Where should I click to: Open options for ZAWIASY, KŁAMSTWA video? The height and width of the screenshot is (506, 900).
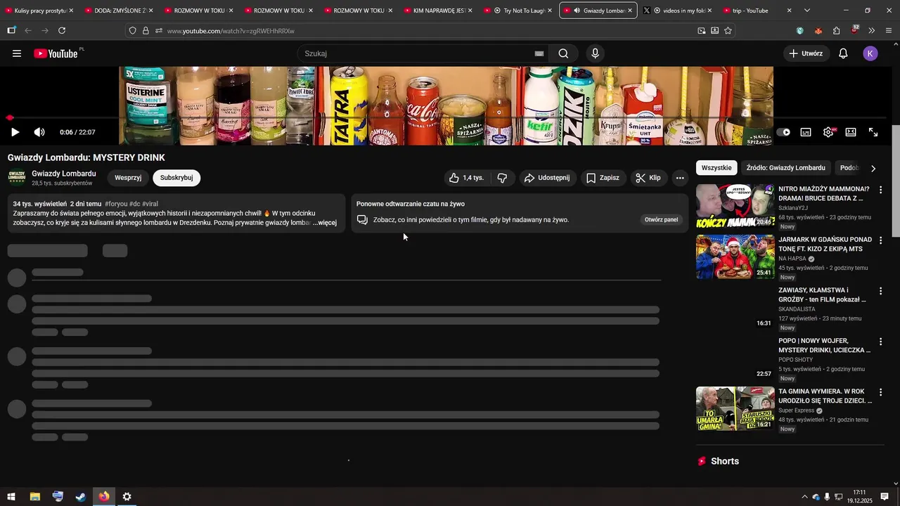[880, 291]
